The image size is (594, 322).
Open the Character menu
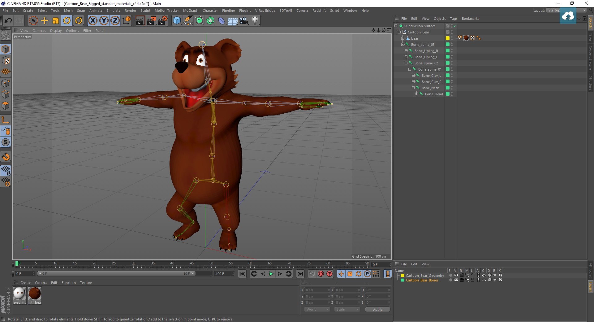tap(210, 11)
